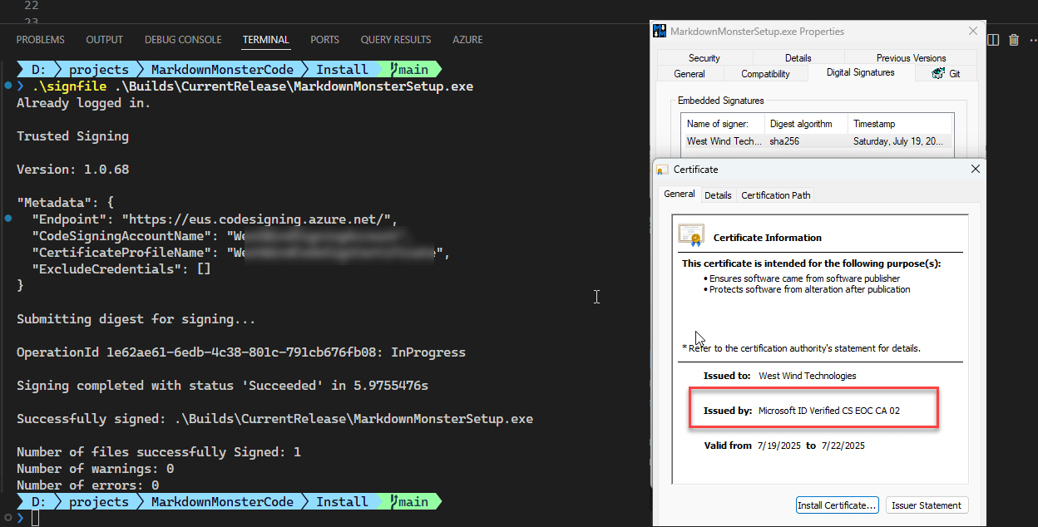1038x527 pixels.
Task: Switch to the Problems panel tab
Action: [40, 40]
